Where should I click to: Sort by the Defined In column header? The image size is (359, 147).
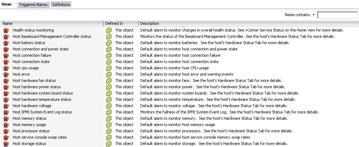121,23
